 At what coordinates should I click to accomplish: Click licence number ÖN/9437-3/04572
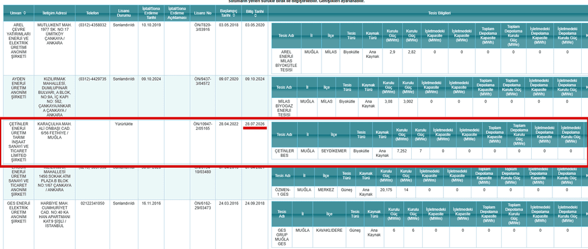click(x=203, y=81)
